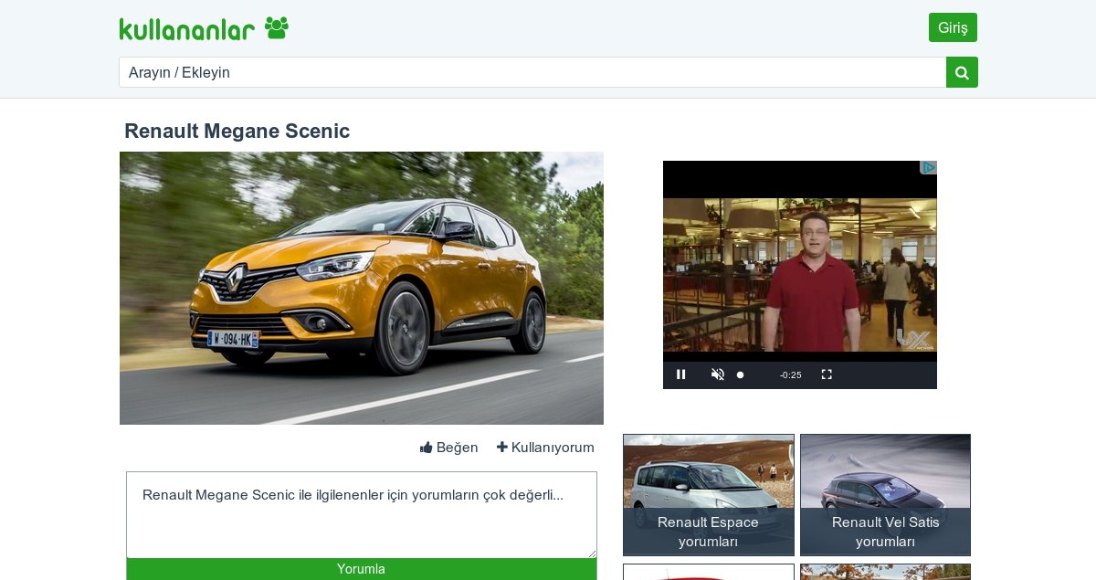Adjust the video ad volume slider

740,374
